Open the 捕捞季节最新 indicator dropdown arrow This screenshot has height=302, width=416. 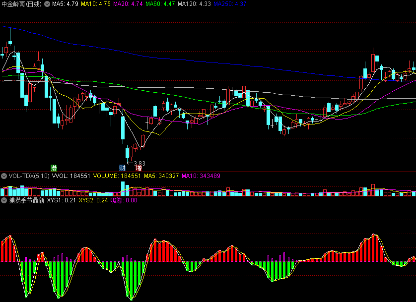(4, 200)
